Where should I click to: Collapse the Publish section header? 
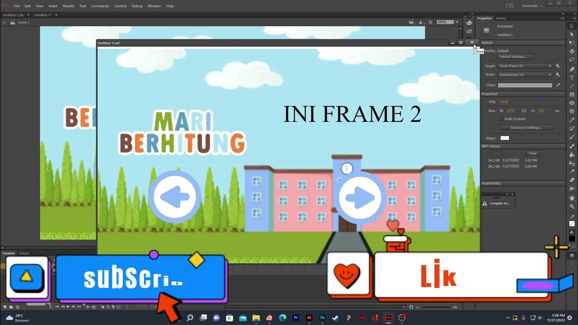522,43
